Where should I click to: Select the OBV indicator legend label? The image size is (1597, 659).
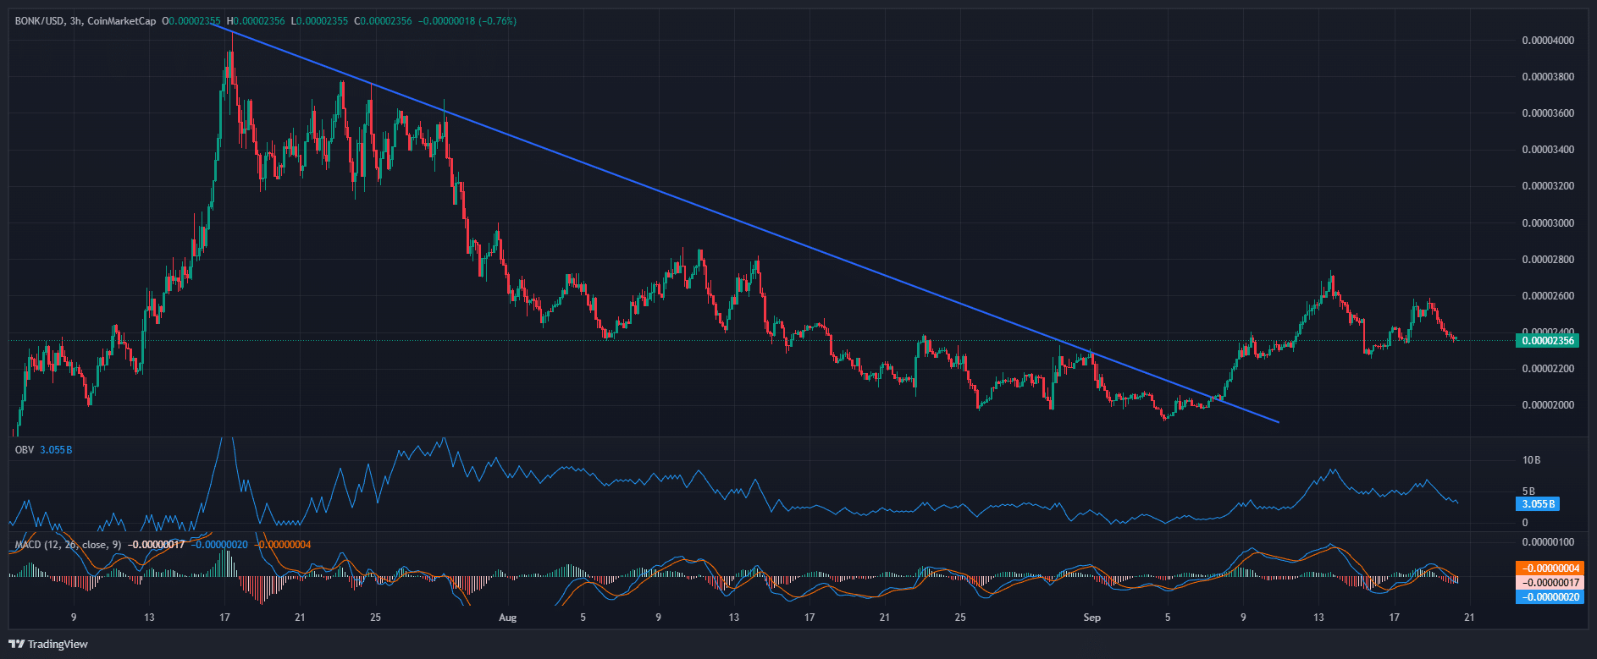pyautogui.click(x=24, y=450)
